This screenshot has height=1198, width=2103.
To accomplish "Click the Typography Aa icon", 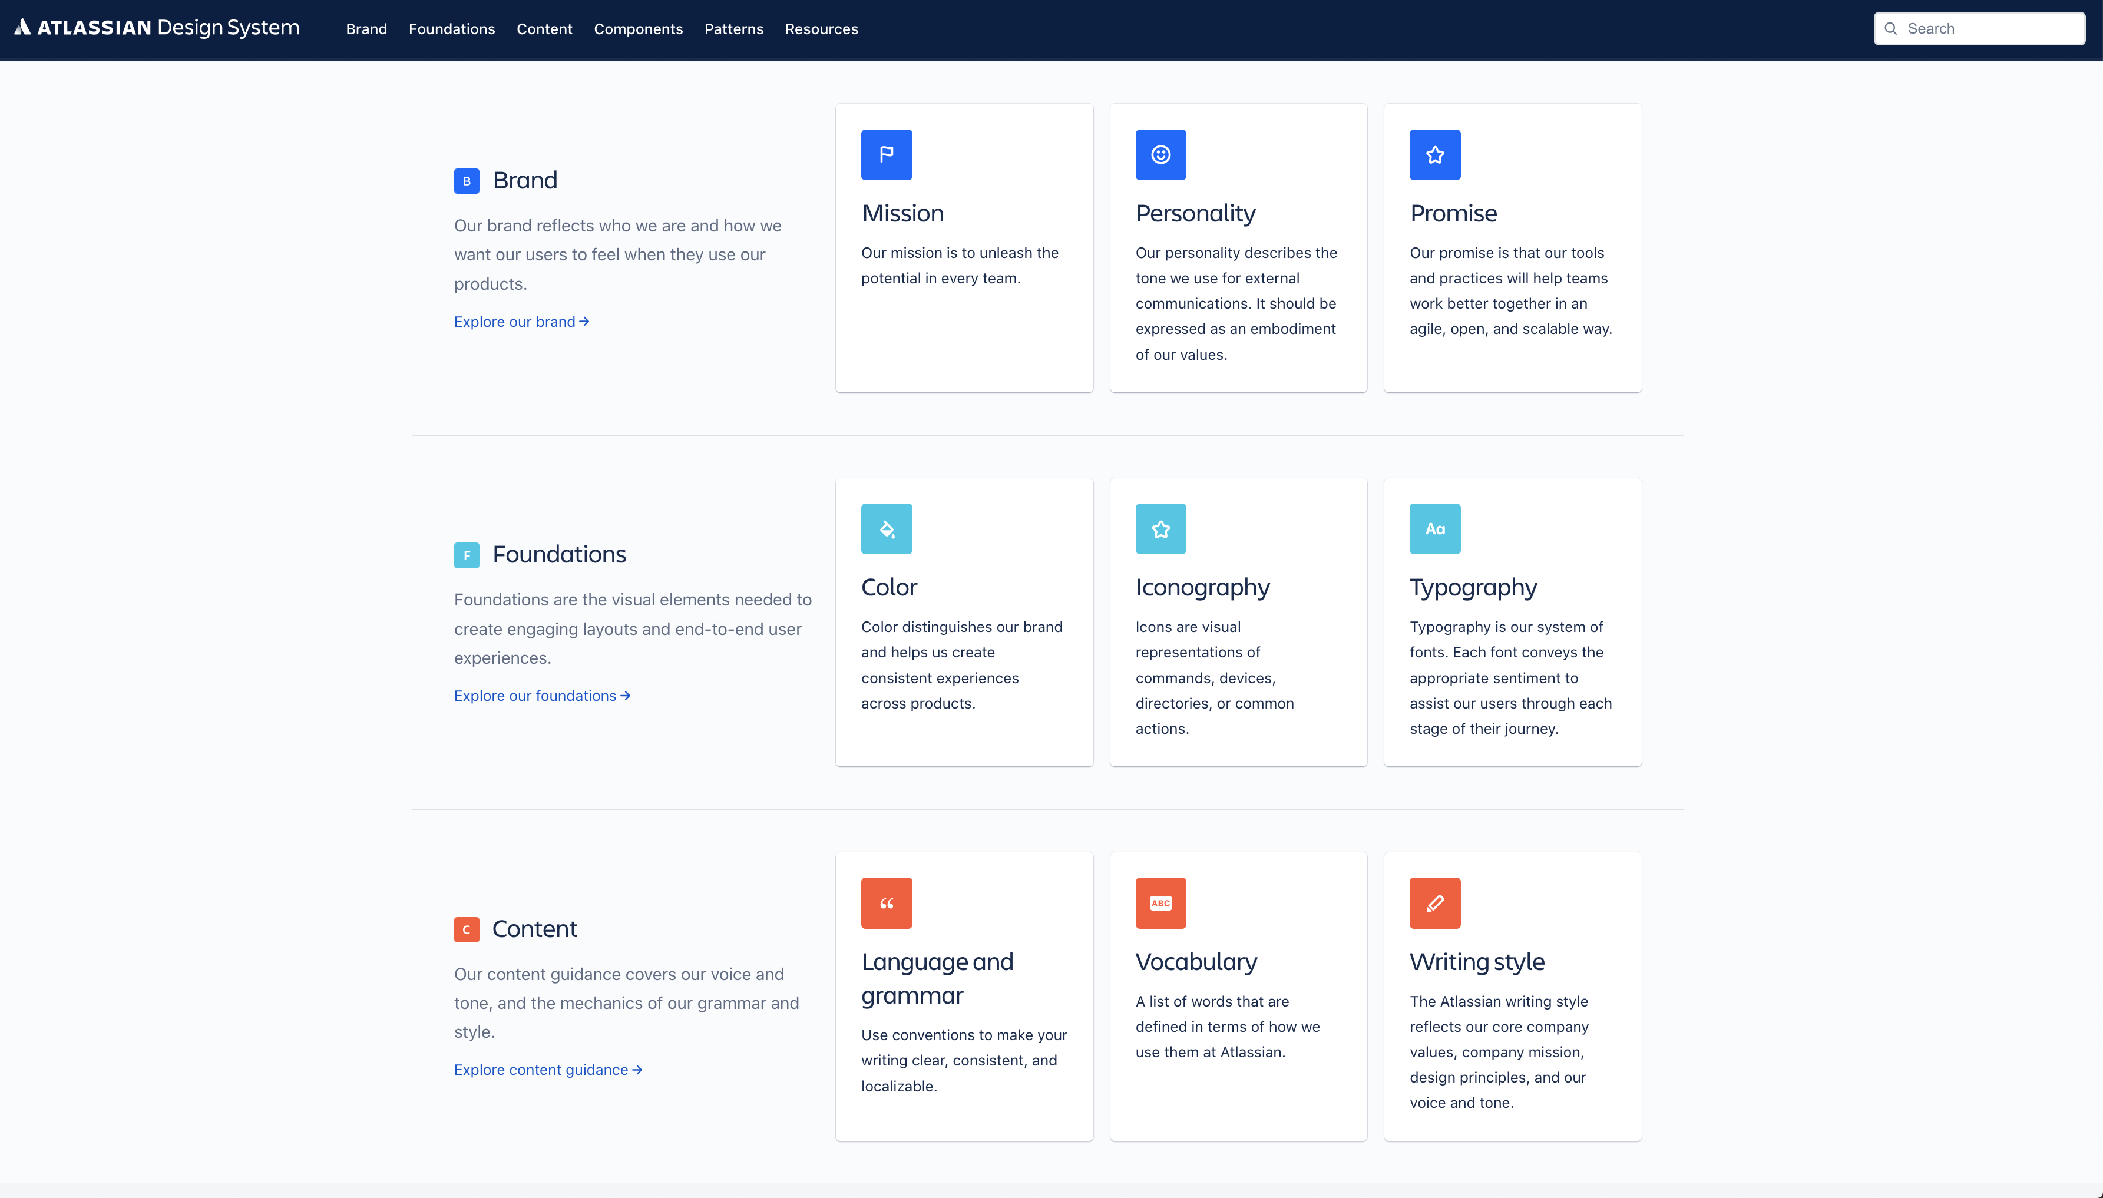I will (x=1434, y=529).
